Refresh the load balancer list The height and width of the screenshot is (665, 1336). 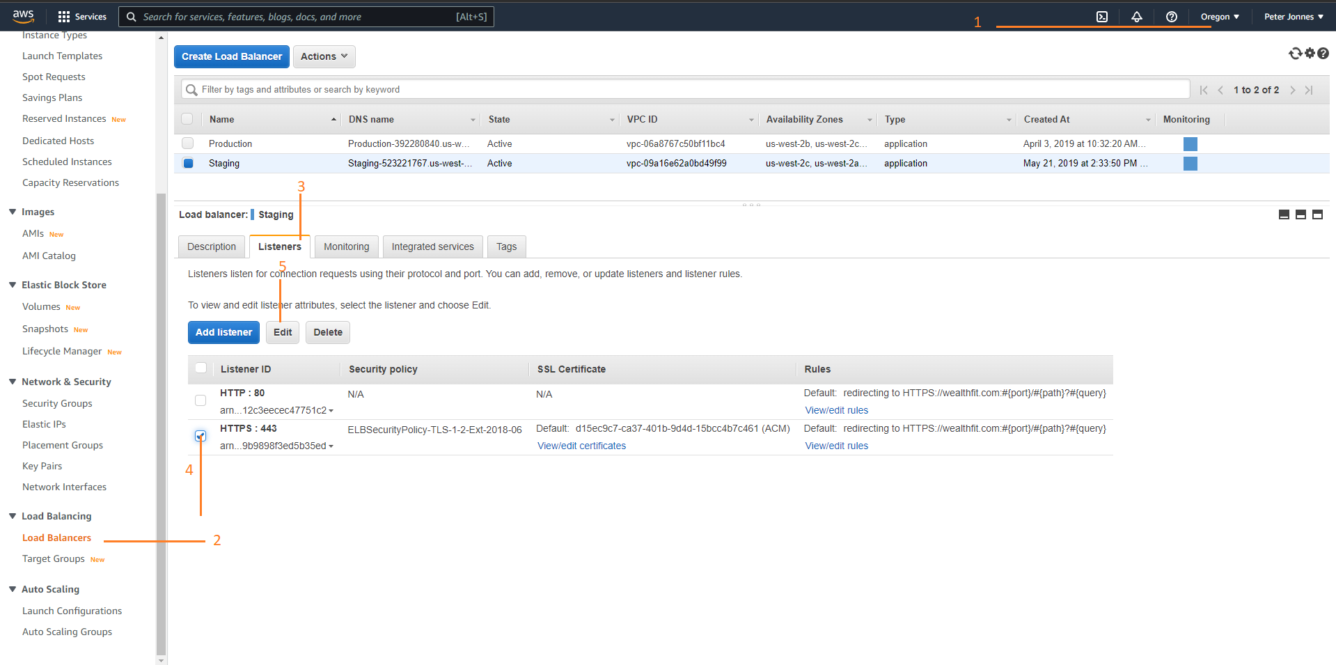[x=1295, y=54]
